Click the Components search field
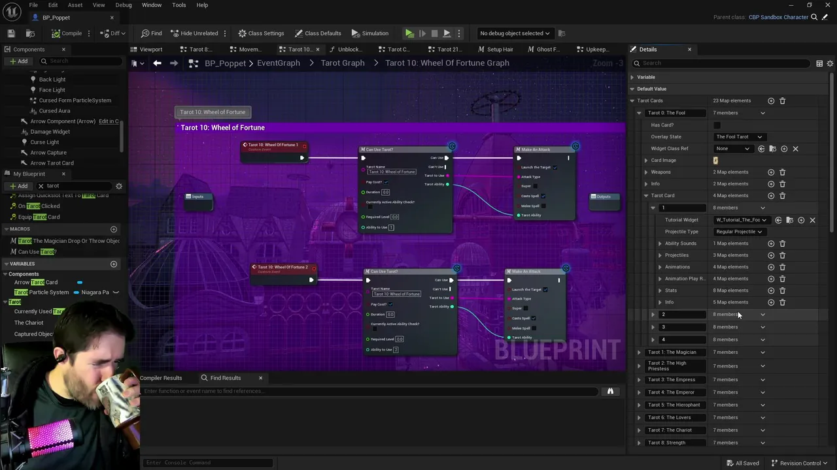Image resolution: width=837 pixels, height=470 pixels. pos(82,61)
